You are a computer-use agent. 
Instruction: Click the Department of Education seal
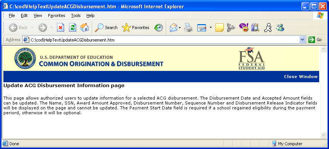[25, 58]
